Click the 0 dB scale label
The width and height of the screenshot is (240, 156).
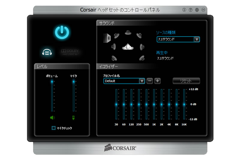click(x=193, y=104)
